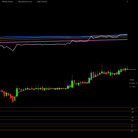This screenshot has height=138, width=138.
Task: Click the axis level '22'
Action: point(132,109)
